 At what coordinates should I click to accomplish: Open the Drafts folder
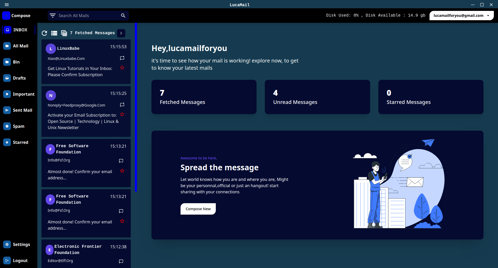coord(19,78)
